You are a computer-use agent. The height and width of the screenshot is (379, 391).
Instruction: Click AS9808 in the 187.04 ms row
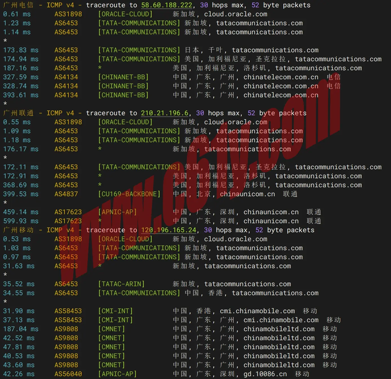[66, 329]
